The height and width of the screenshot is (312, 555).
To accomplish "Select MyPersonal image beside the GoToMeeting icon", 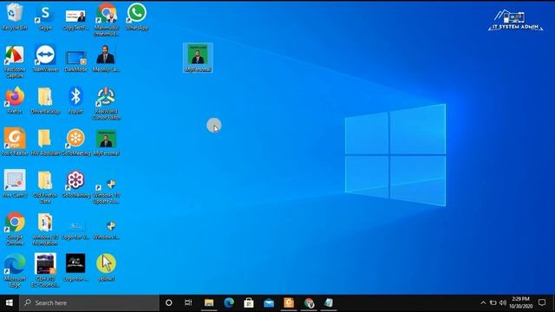I will pos(106,142).
